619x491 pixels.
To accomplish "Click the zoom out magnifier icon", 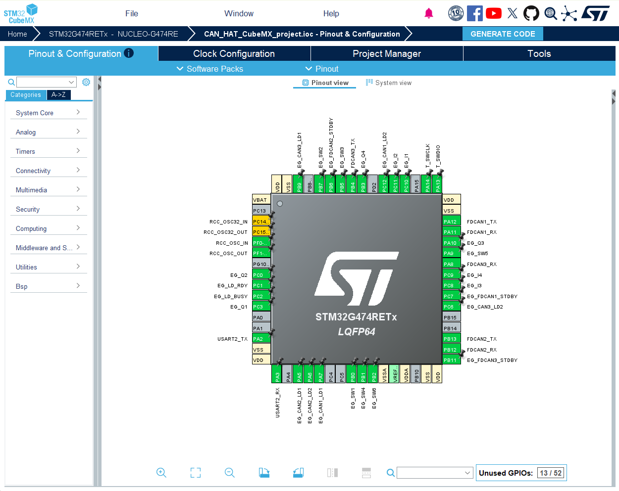I will (230, 473).
